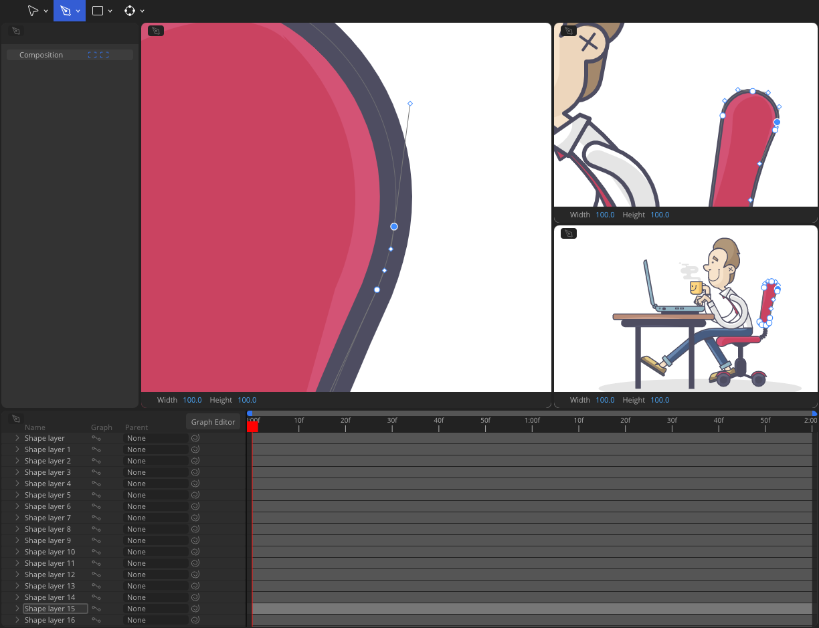
Task: Select the Composition item in left panel
Action: (x=41, y=55)
